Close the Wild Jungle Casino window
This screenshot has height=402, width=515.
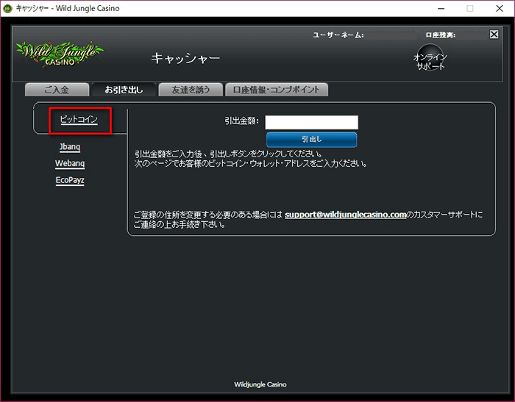click(x=500, y=9)
